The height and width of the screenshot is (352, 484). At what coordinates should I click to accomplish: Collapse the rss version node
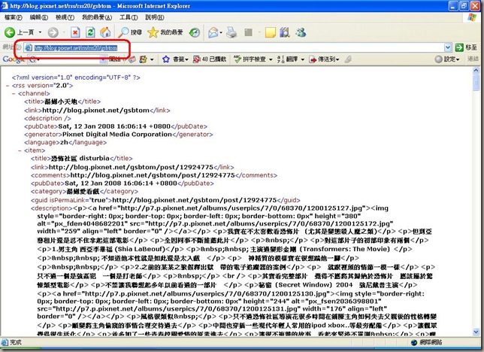point(8,86)
